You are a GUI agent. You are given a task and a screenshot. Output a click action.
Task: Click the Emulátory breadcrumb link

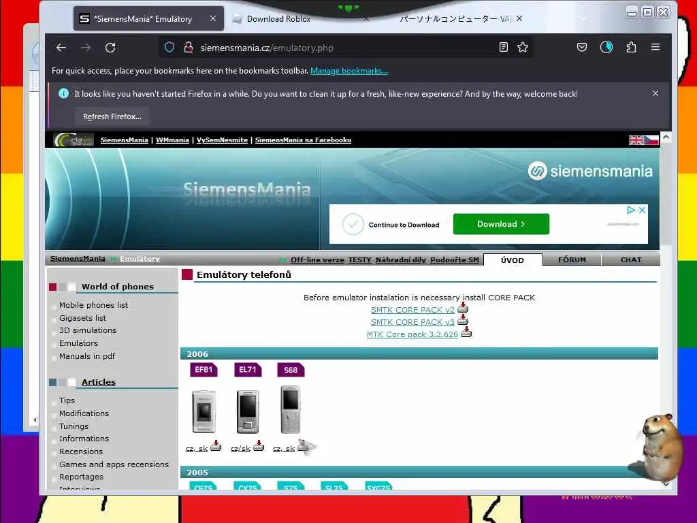pos(140,258)
